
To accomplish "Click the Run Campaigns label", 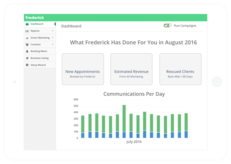I will point(185,26).
